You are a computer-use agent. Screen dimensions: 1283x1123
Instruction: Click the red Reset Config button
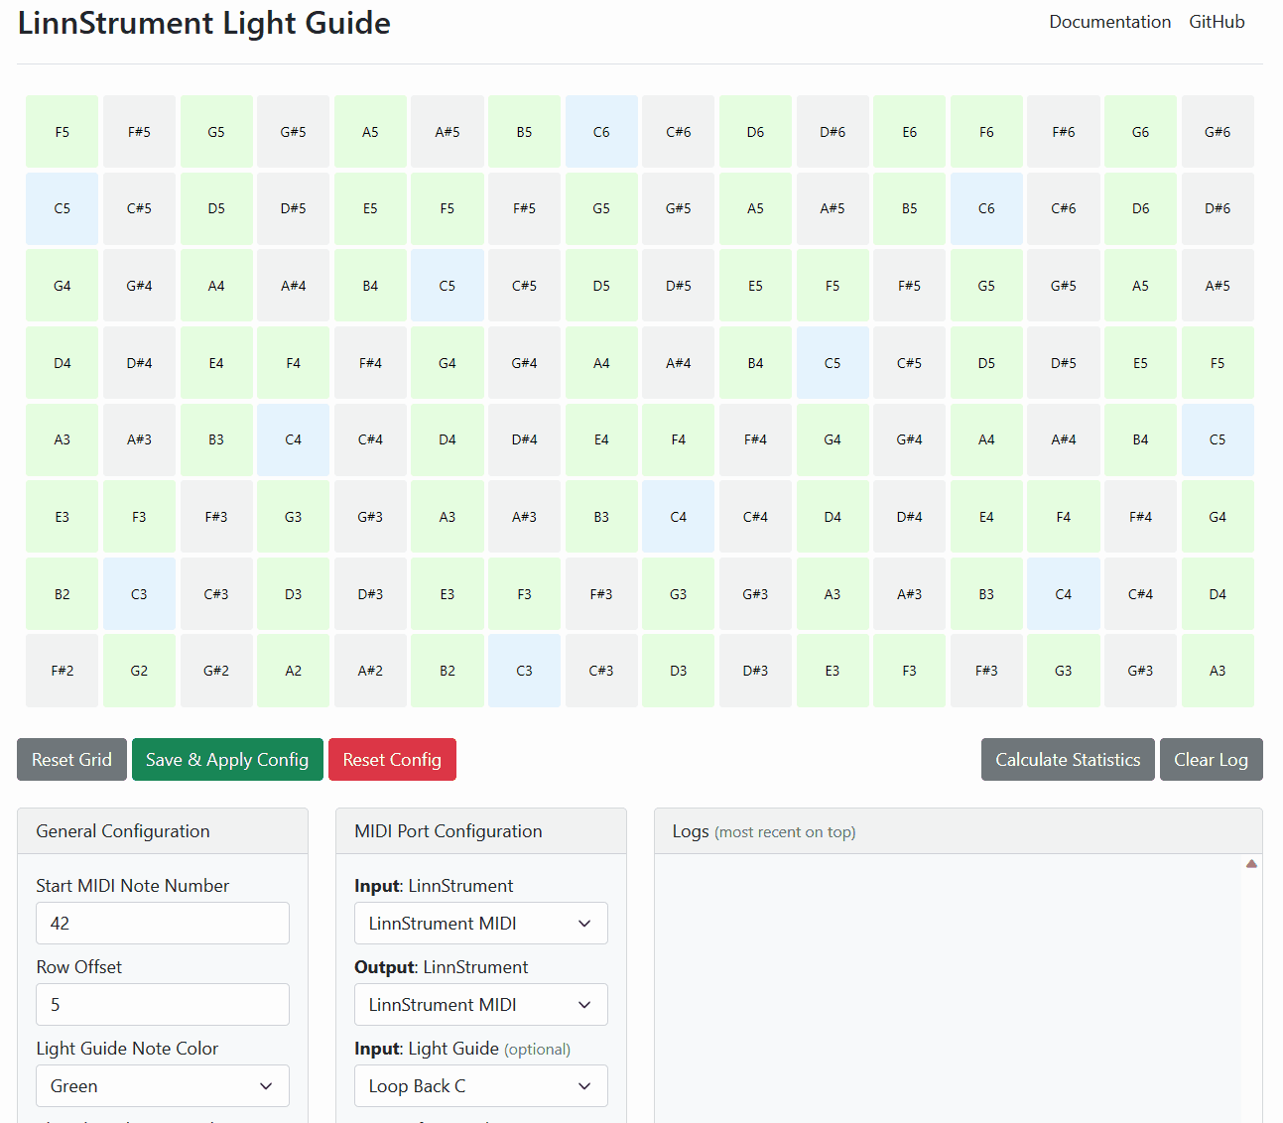[x=392, y=760]
